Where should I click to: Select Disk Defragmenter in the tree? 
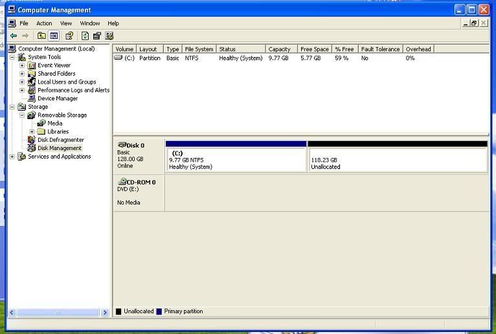click(60, 140)
